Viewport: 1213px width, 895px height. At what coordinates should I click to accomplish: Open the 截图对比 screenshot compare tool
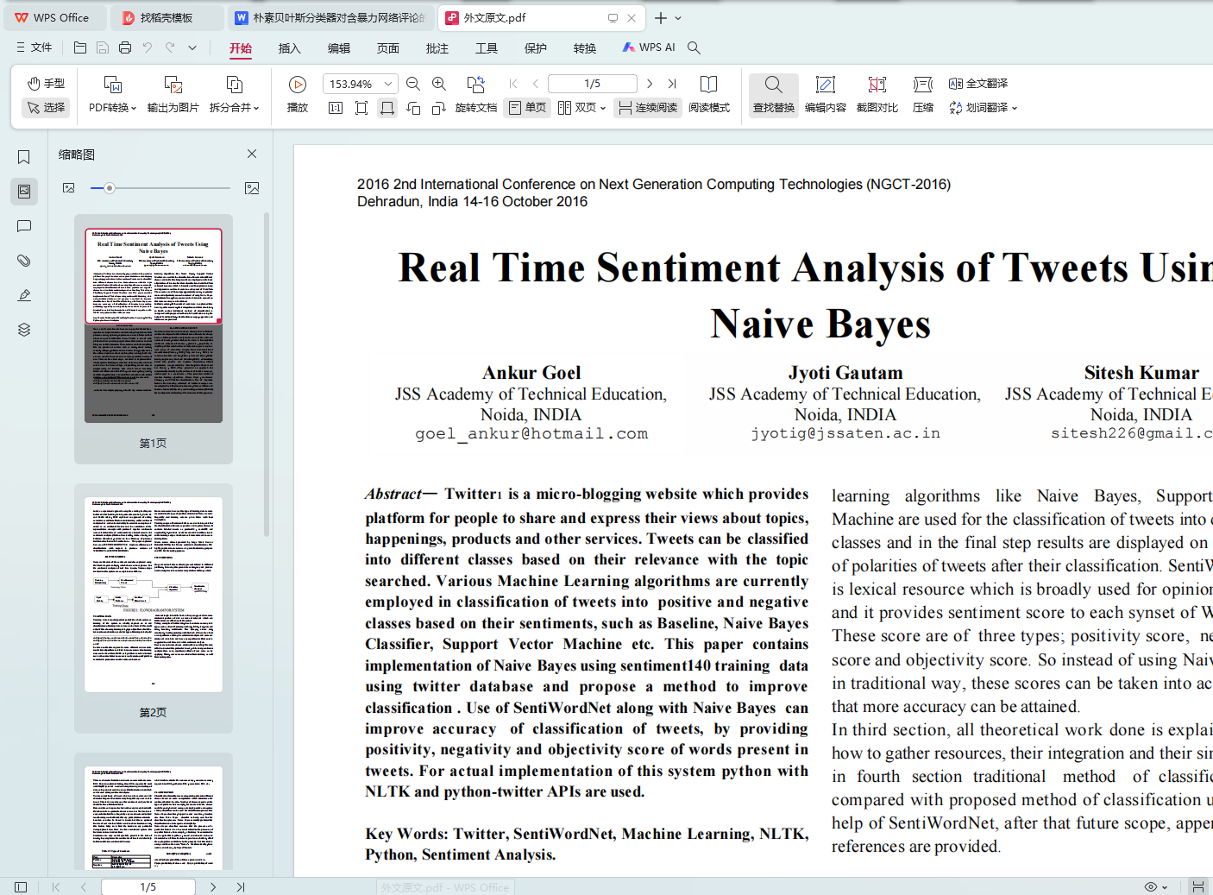877,94
